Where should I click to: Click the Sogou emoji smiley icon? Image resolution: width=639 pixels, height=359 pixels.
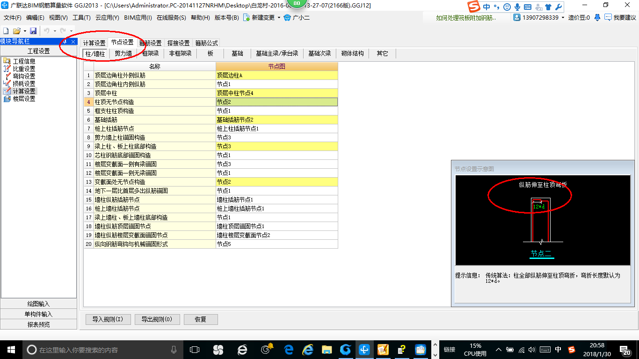coord(507,7)
